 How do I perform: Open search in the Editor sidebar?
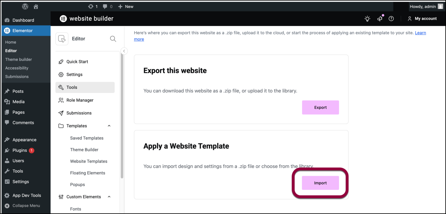point(113,39)
